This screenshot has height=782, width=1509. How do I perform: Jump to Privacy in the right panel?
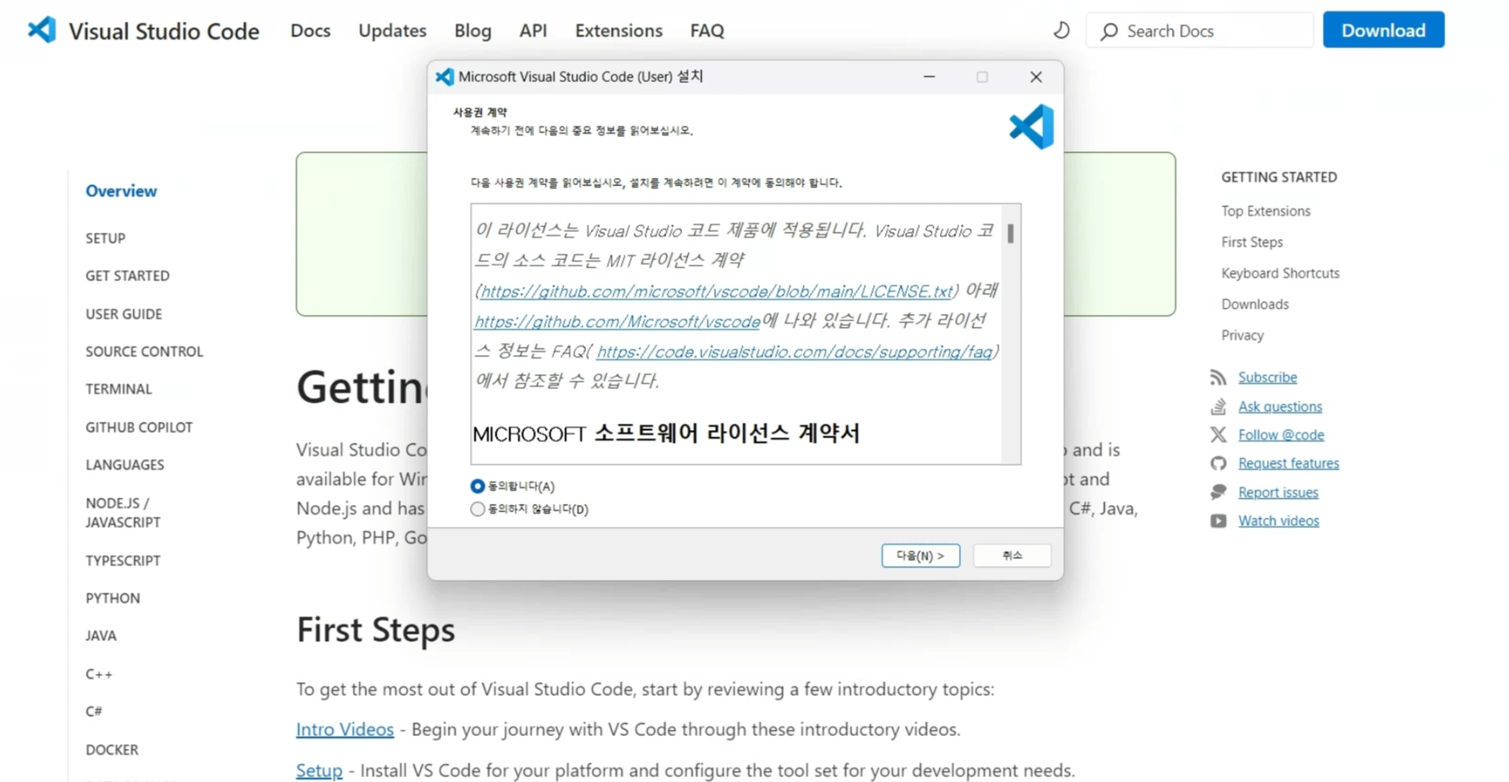pos(1242,335)
